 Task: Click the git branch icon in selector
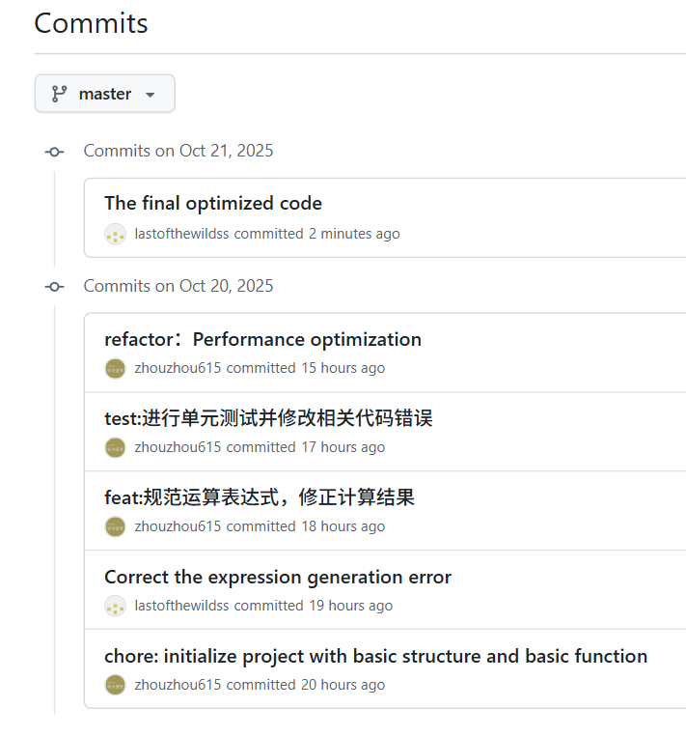(x=59, y=94)
